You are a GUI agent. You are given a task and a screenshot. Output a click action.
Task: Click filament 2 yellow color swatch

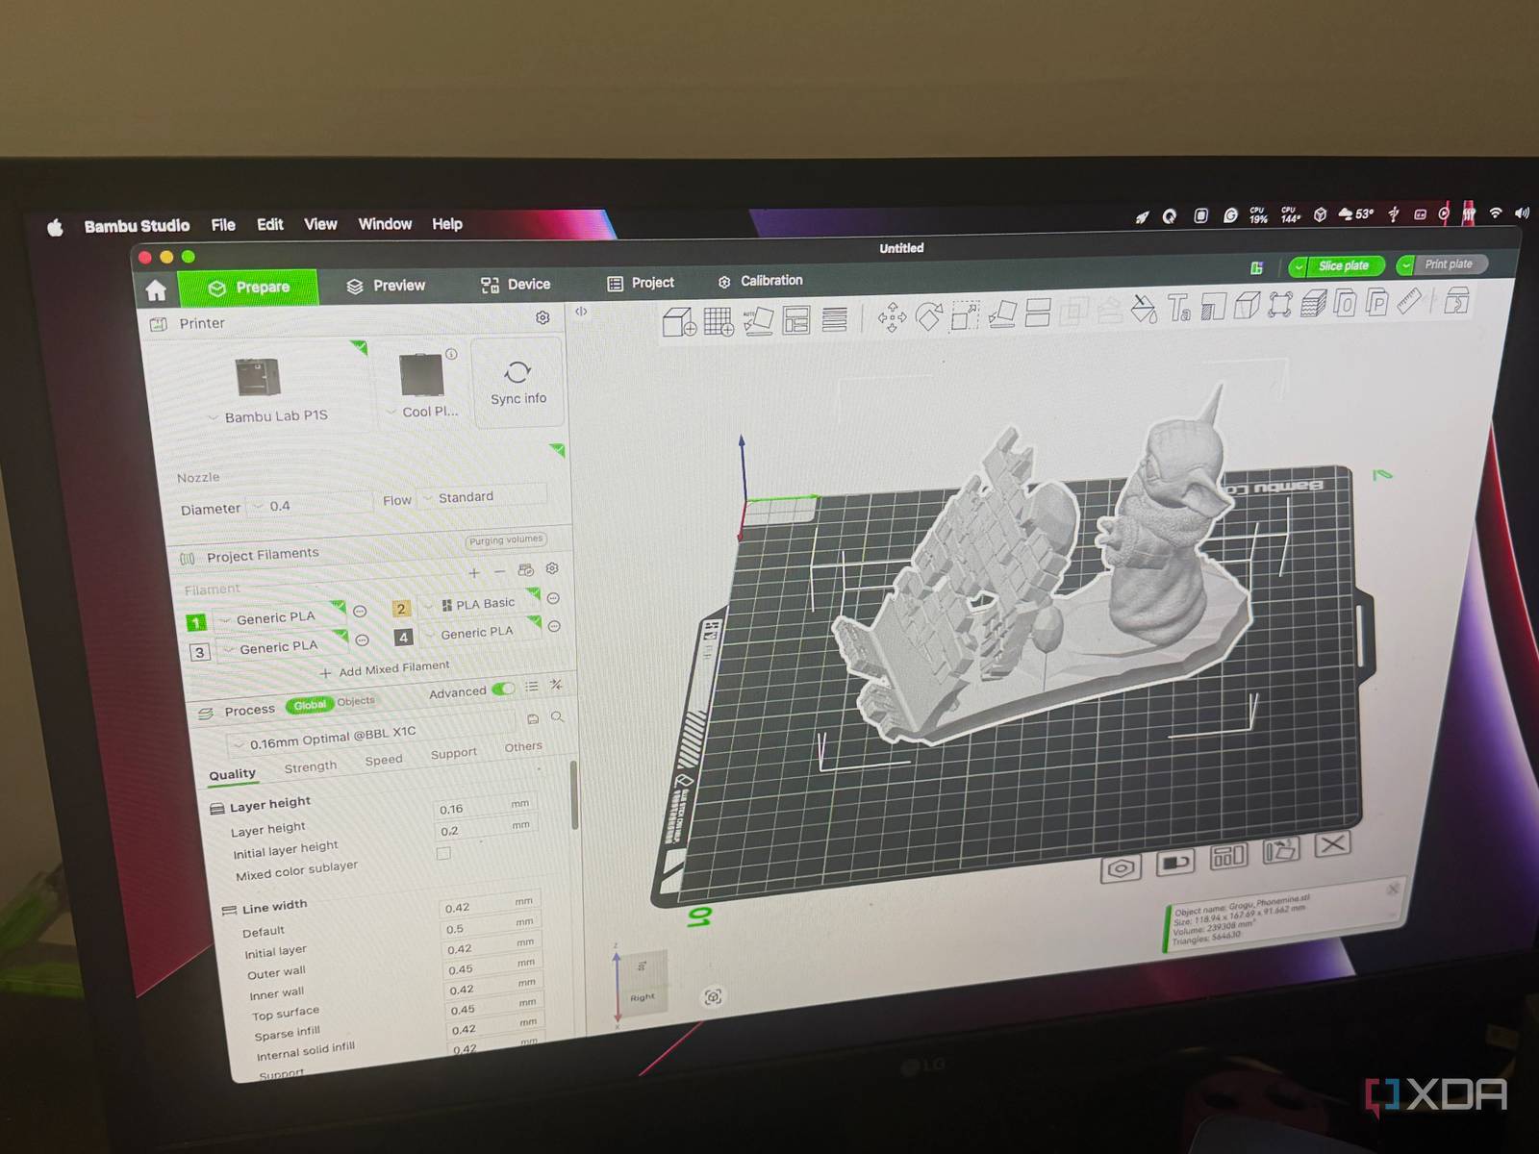(x=401, y=608)
